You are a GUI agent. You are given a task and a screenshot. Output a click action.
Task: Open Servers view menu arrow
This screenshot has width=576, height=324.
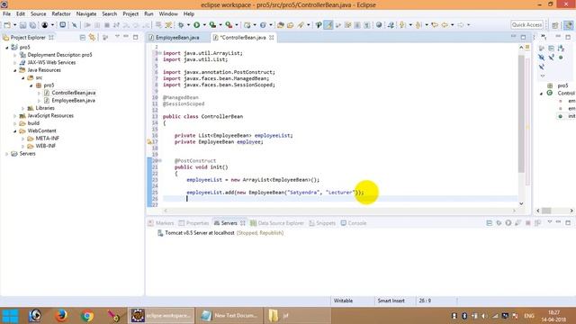tap(550, 222)
